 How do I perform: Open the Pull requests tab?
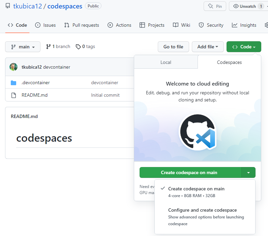[x=82, y=25]
